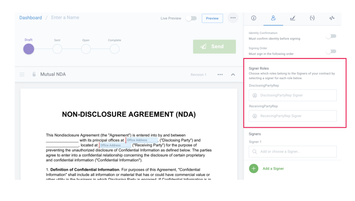
Task: Click the NON-DISCLOSURE AGREEMENT (NDA) heading
Action: (129, 114)
